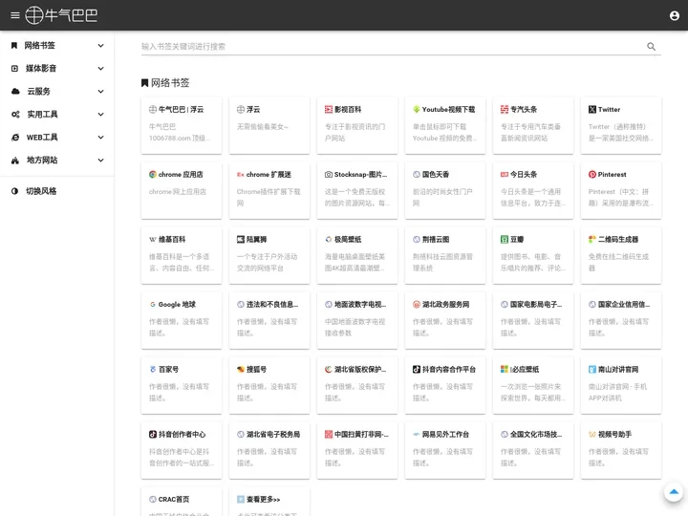This screenshot has height=516, width=688.
Task: Click the 查看更多>> card title
Action: (x=263, y=499)
